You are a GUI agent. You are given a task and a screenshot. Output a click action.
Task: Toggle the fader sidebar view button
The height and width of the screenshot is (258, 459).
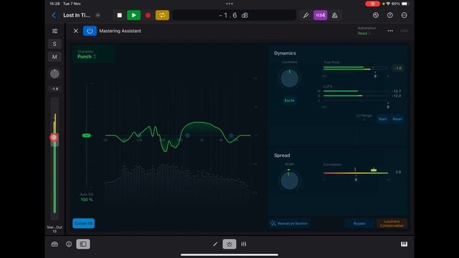pos(83,244)
